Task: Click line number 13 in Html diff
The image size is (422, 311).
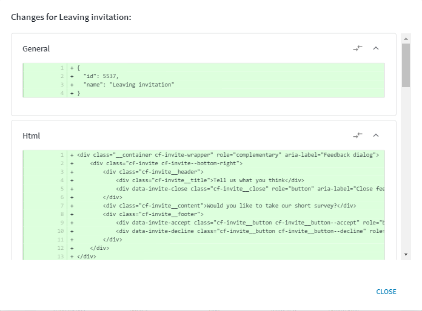Action: (60, 257)
